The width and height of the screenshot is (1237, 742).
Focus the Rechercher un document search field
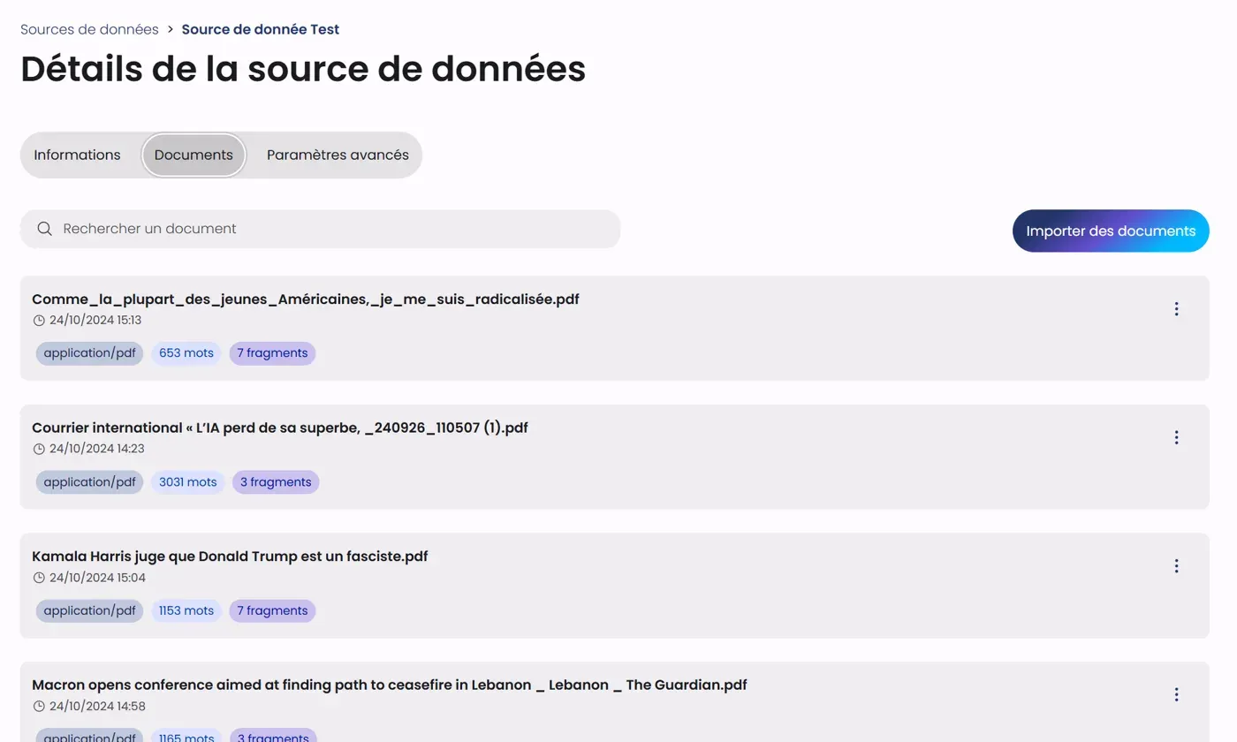tap(336, 229)
